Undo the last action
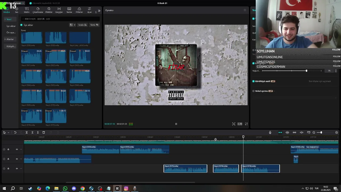 (x=15, y=133)
